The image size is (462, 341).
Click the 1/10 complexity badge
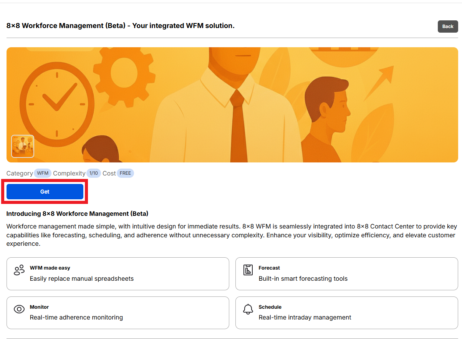click(94, 173)
